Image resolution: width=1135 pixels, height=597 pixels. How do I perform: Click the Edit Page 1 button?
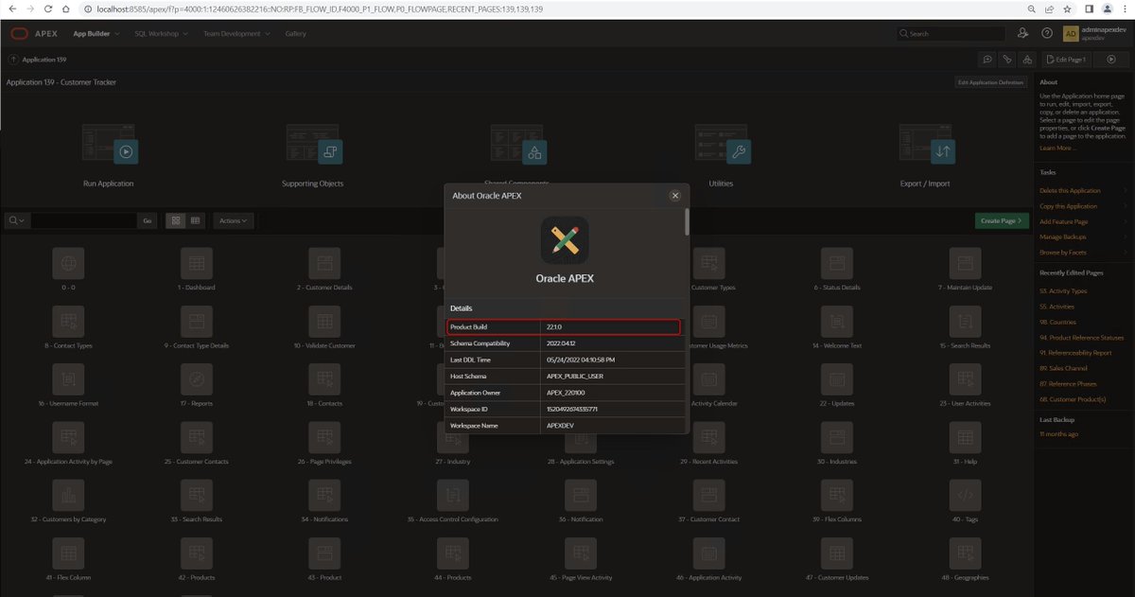pos(1067,59)
